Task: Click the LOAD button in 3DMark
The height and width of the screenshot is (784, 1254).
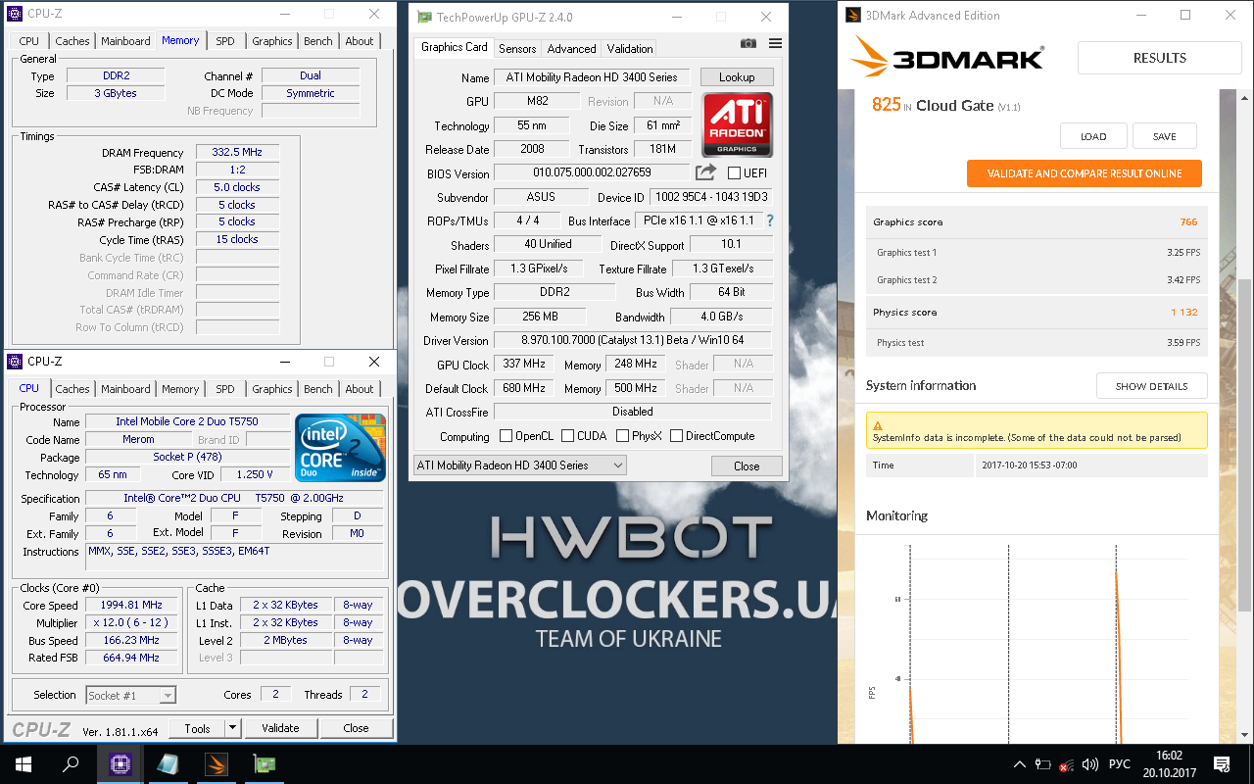Action: click(1093, 136)
